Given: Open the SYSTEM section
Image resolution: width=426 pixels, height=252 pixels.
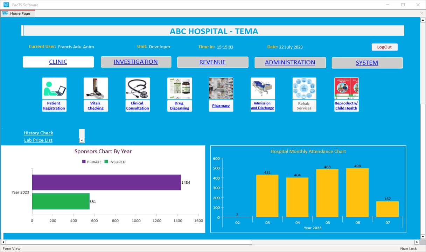Looking at the screenshot, I should click(367, 63).
